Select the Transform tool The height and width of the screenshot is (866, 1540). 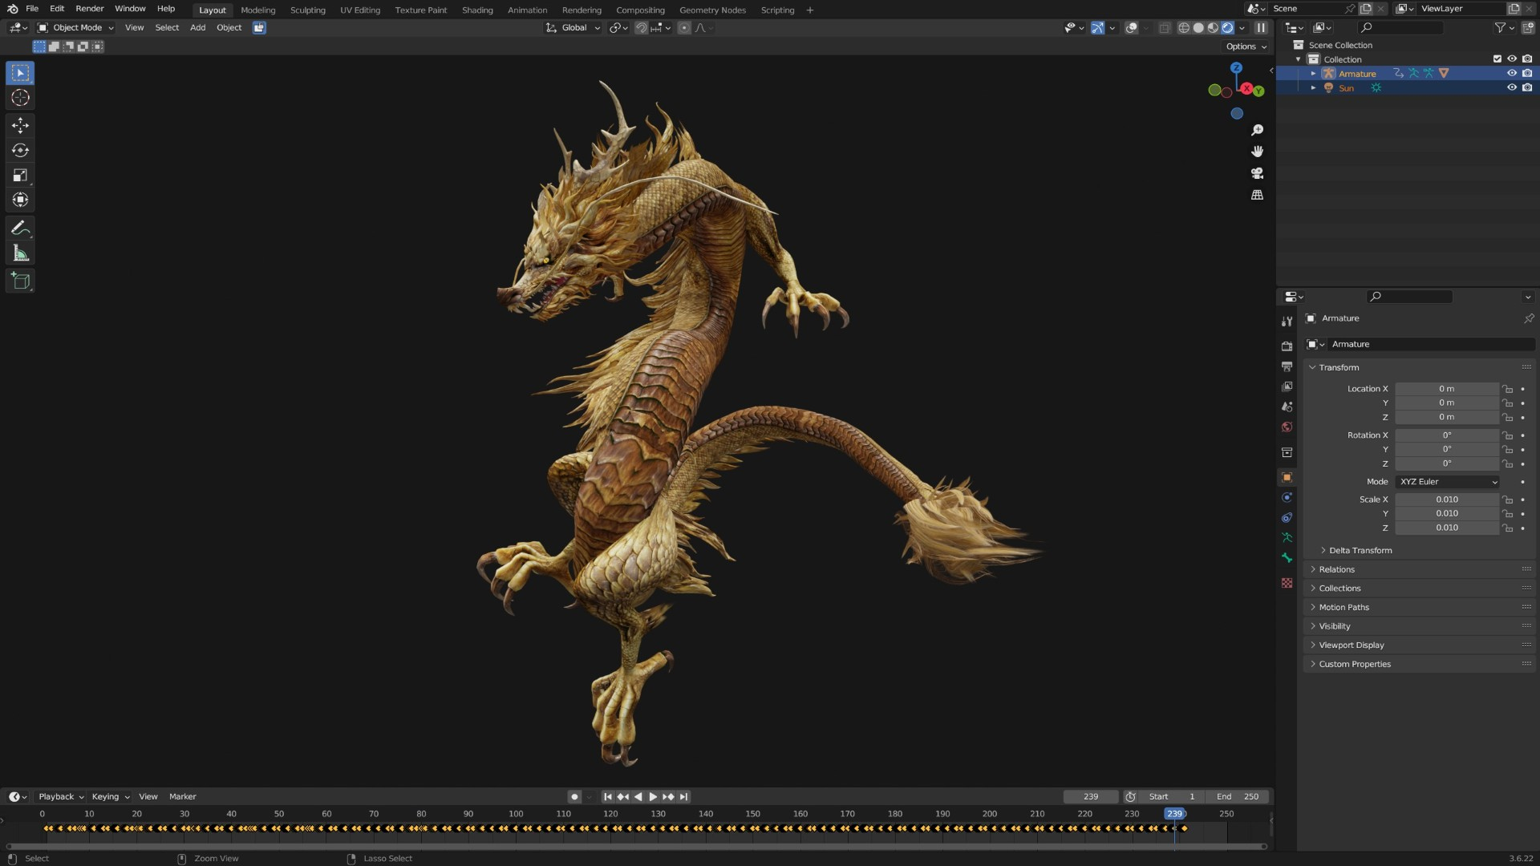point(20,200)
